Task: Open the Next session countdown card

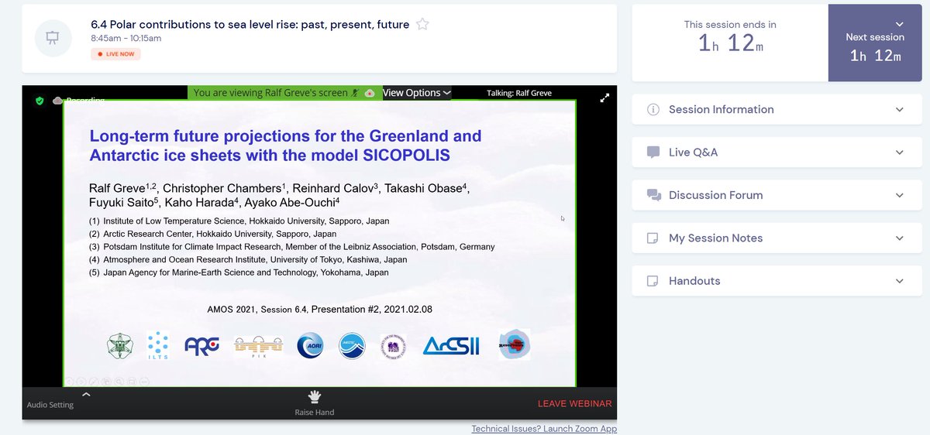Action: [876, 43]
